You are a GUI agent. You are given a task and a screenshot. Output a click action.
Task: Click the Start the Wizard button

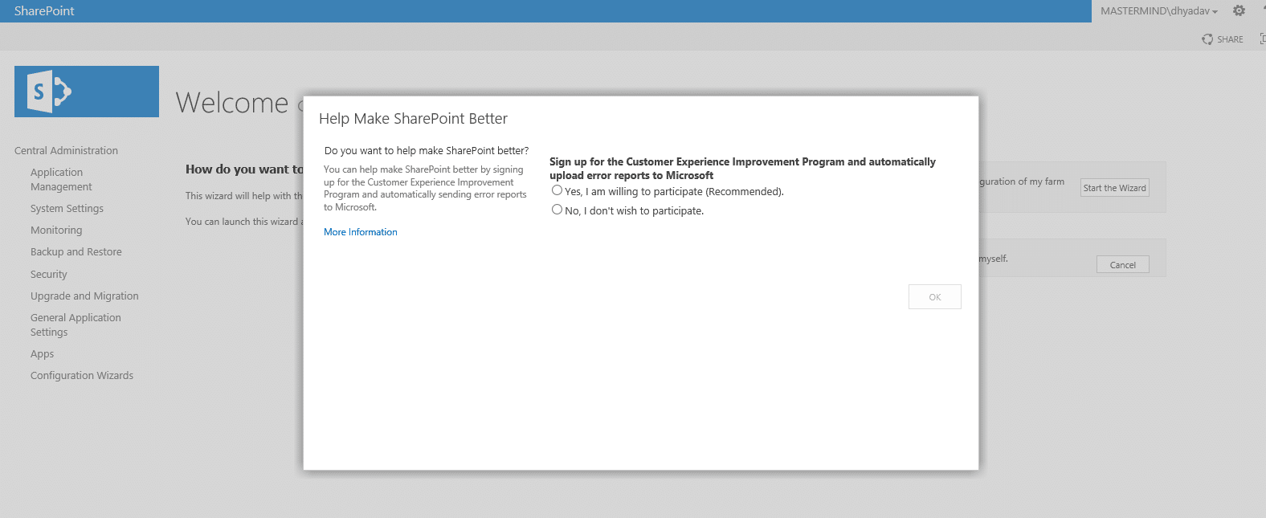[1114, 188]
